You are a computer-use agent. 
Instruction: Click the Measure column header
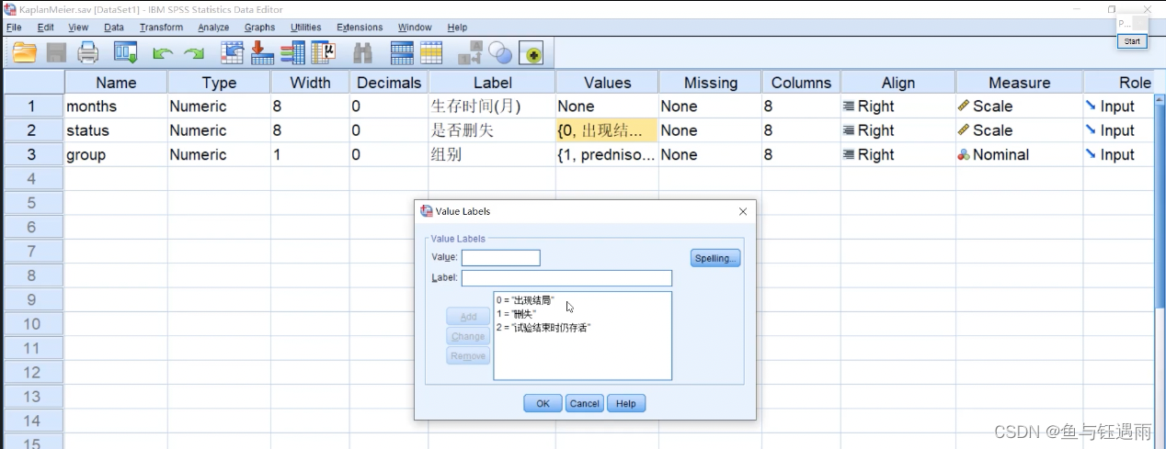point(1019,82)
